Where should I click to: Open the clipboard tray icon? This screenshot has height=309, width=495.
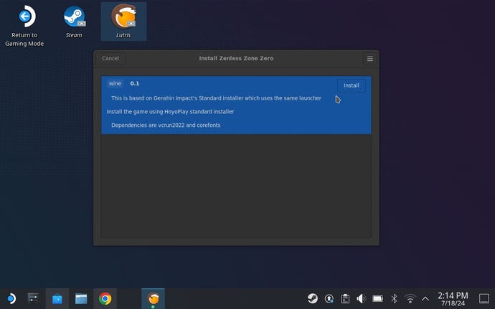click(x=345, y=298)
